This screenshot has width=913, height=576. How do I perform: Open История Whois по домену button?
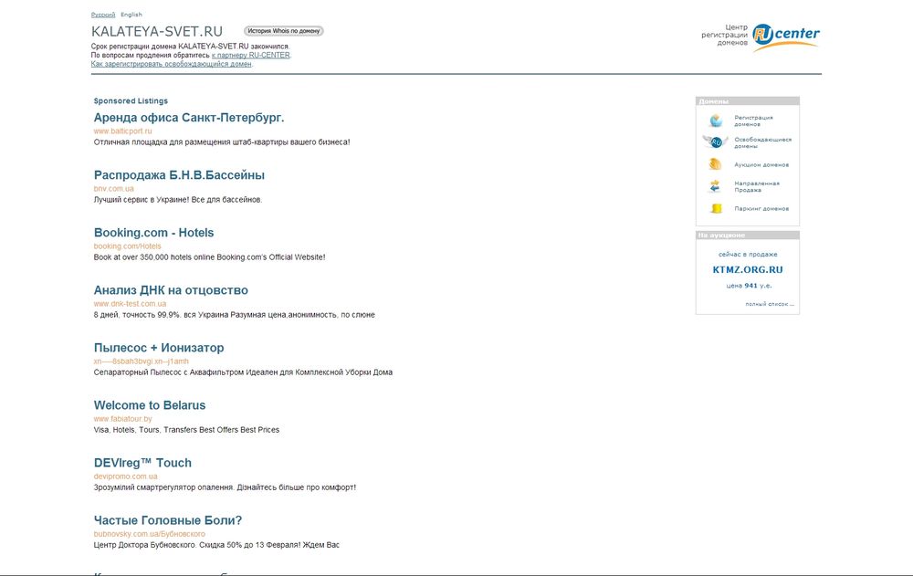click(x=284, y=31)
